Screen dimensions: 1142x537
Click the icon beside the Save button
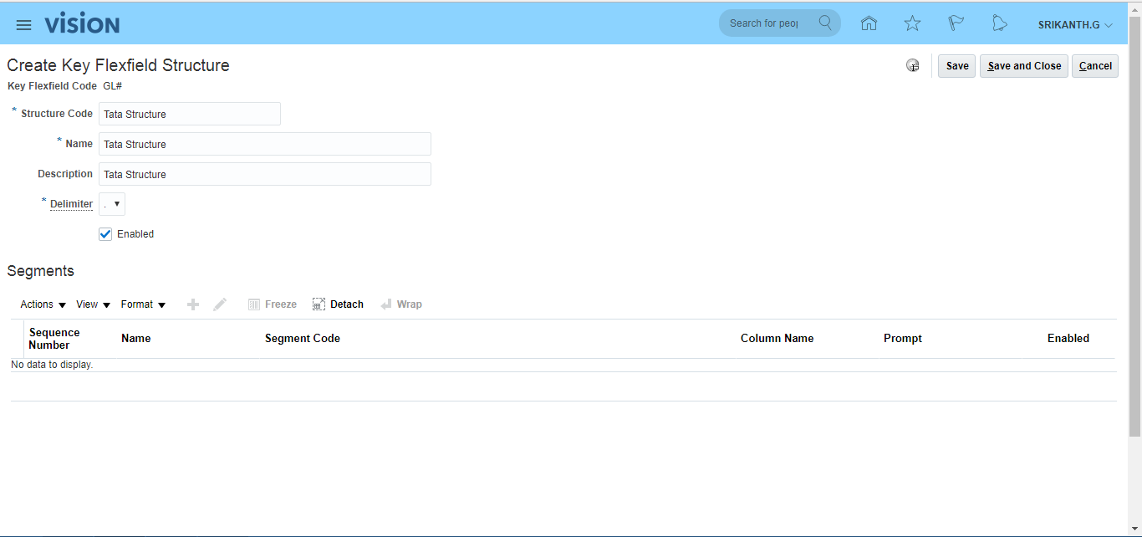pos(913,66)
